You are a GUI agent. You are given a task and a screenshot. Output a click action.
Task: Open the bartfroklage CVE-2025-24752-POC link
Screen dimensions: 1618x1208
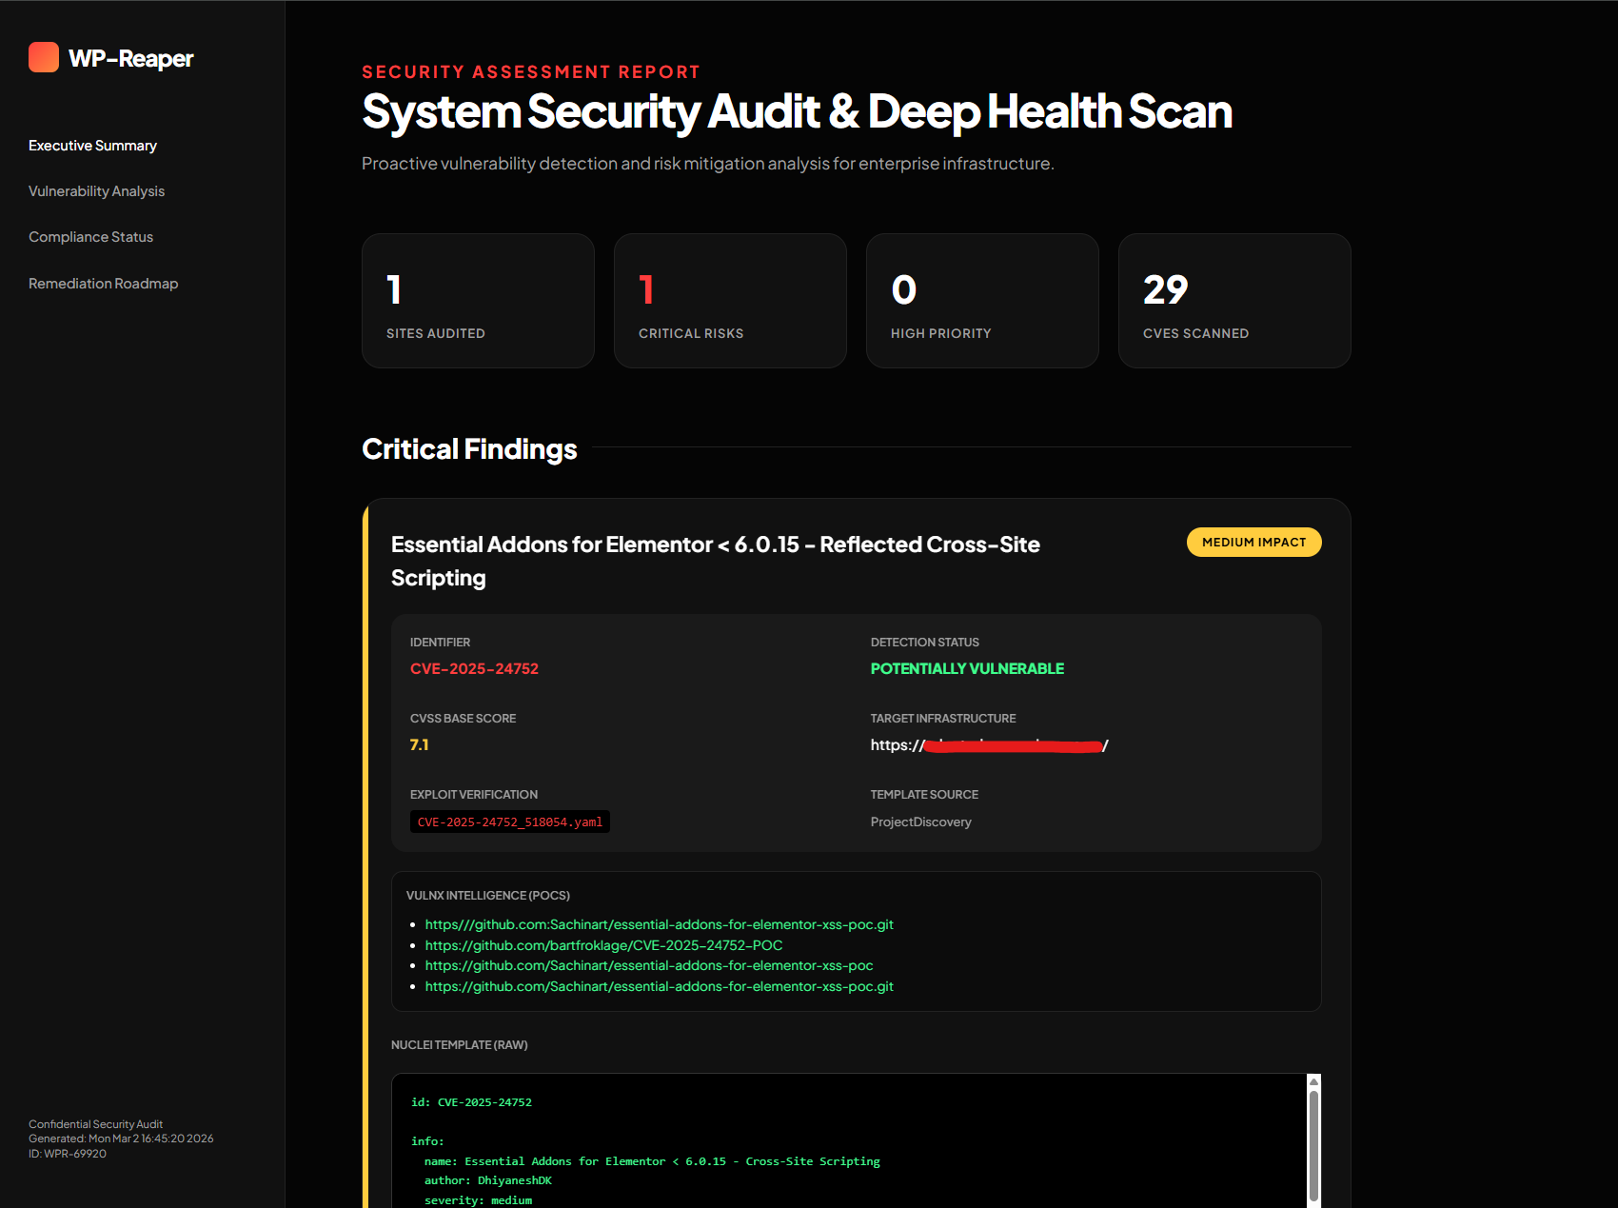click(x=603, y=945)
